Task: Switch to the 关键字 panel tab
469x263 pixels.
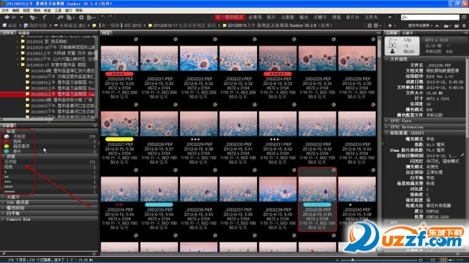Action: (x=407, y=33)
